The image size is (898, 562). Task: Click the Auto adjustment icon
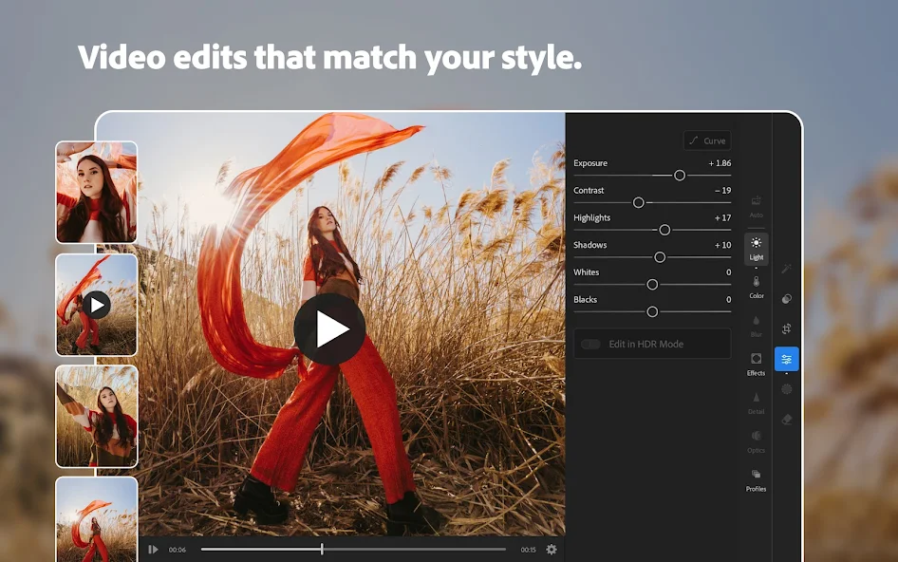pos(756,202)
